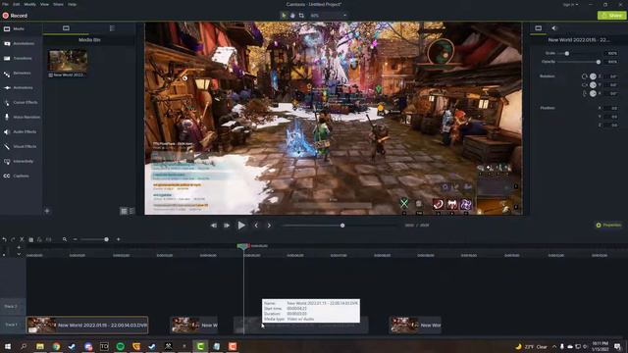Open the File menu

tap(5, 4)
